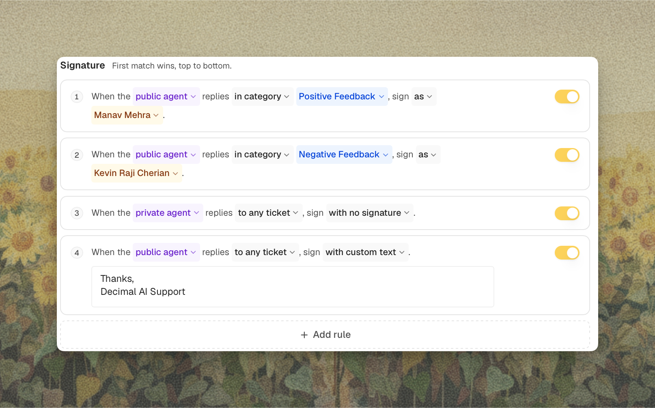655x408 pixels.
Task: Toggle off rule 1 Positive Feedback switch
Action: (x=567, y=97)
